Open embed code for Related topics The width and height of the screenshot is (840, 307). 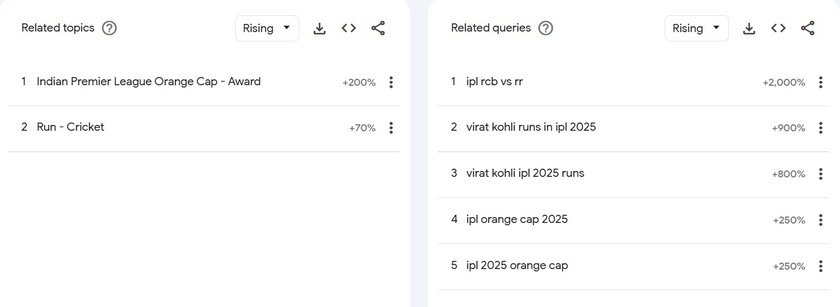(349, 28)
